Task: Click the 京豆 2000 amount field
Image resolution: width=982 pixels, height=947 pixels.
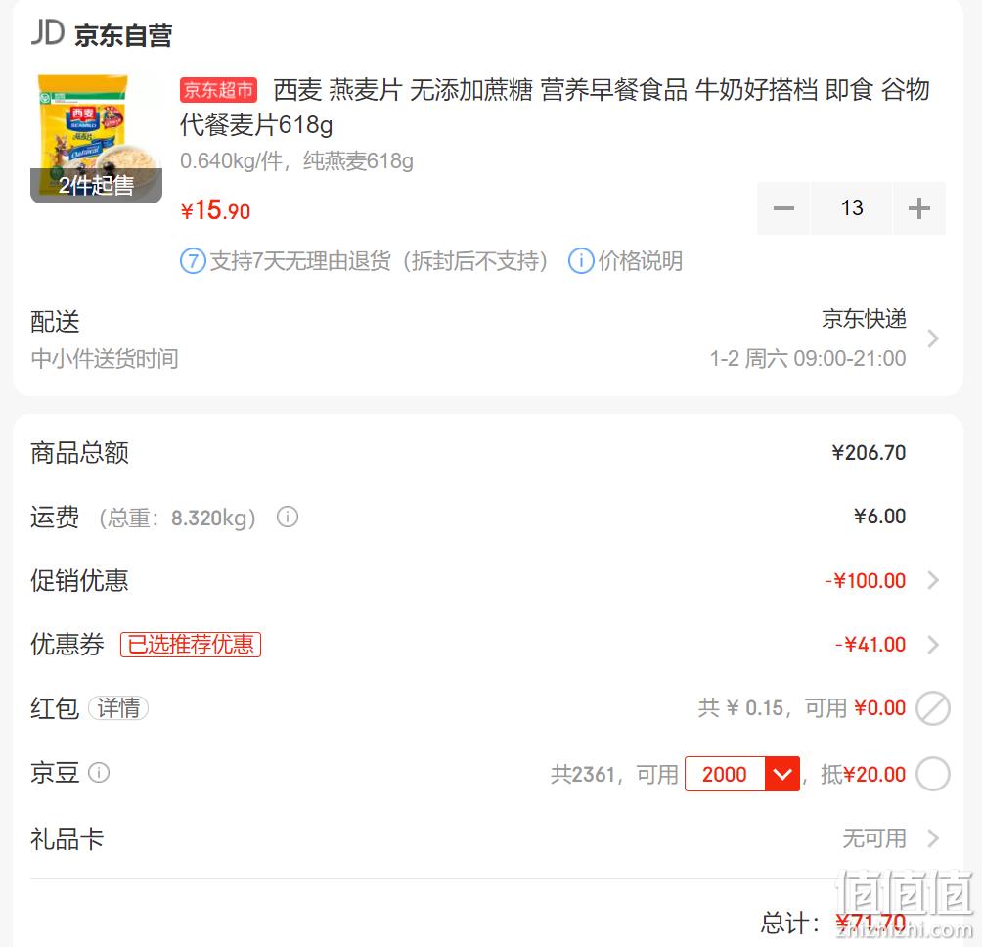Action: (x=725, y=774)
